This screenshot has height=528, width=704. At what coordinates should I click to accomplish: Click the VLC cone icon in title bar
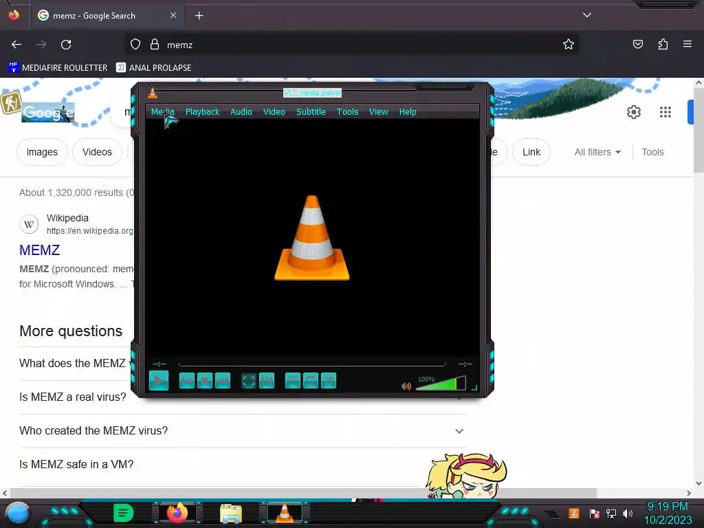pos(153,93)
